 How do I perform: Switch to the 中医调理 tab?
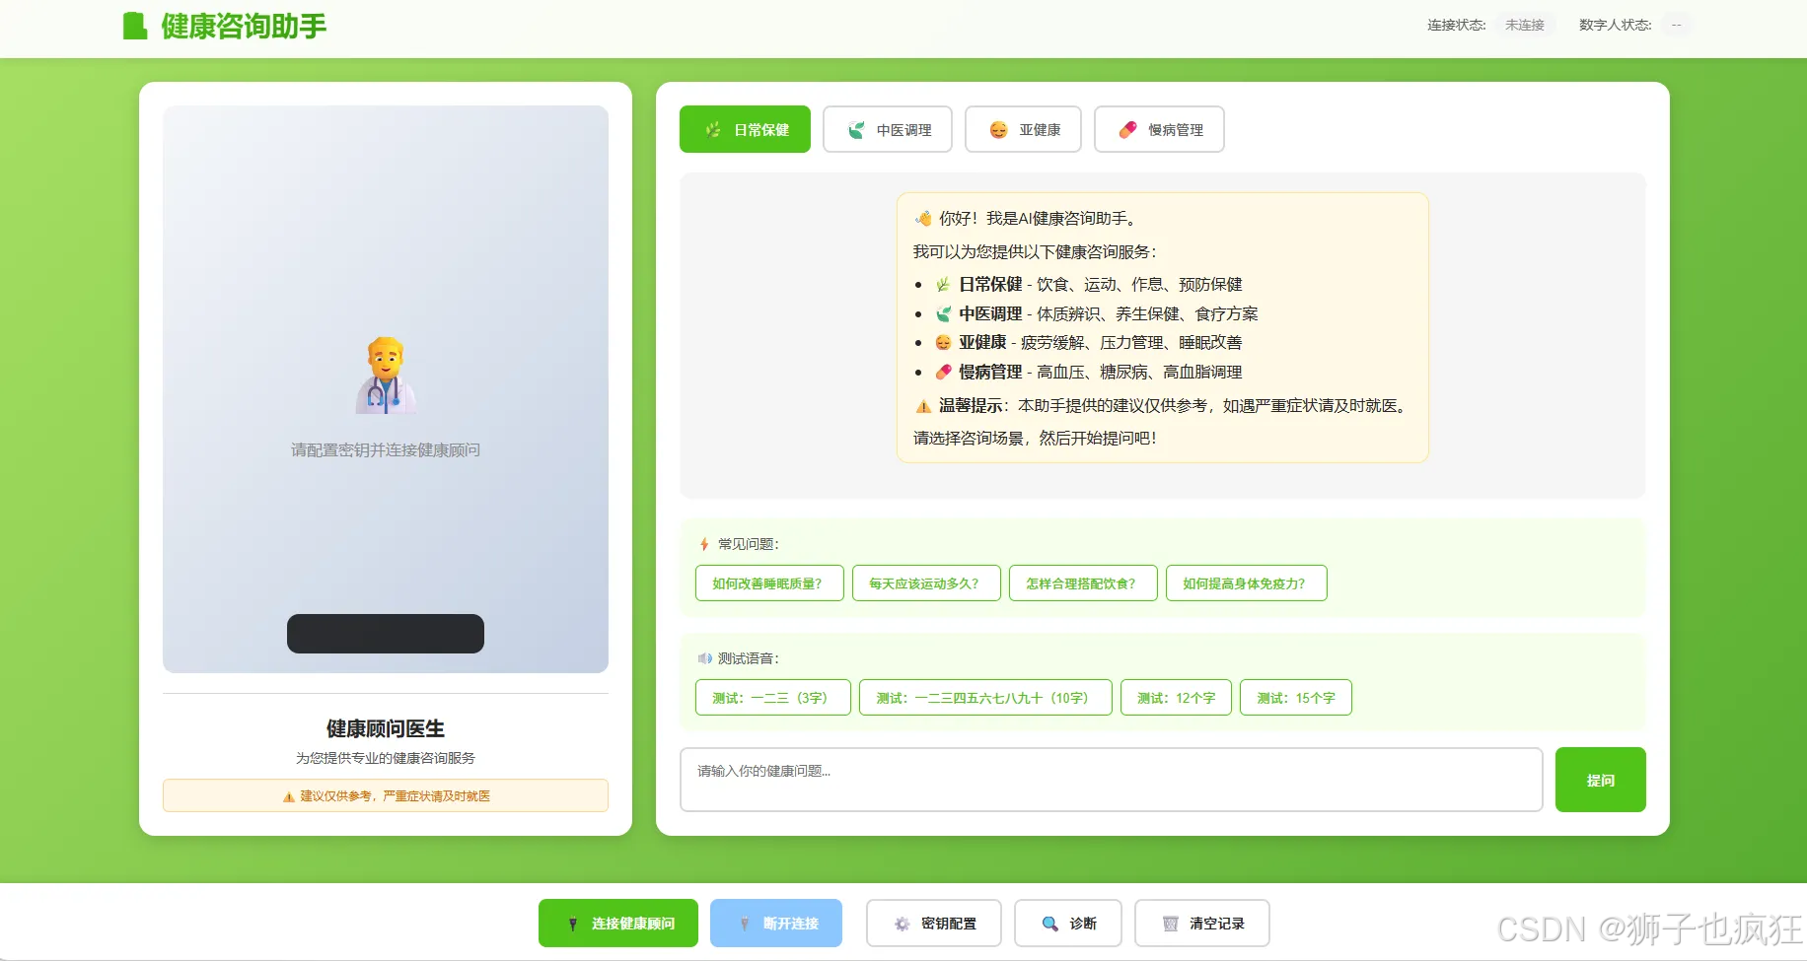tap(888, 129)
